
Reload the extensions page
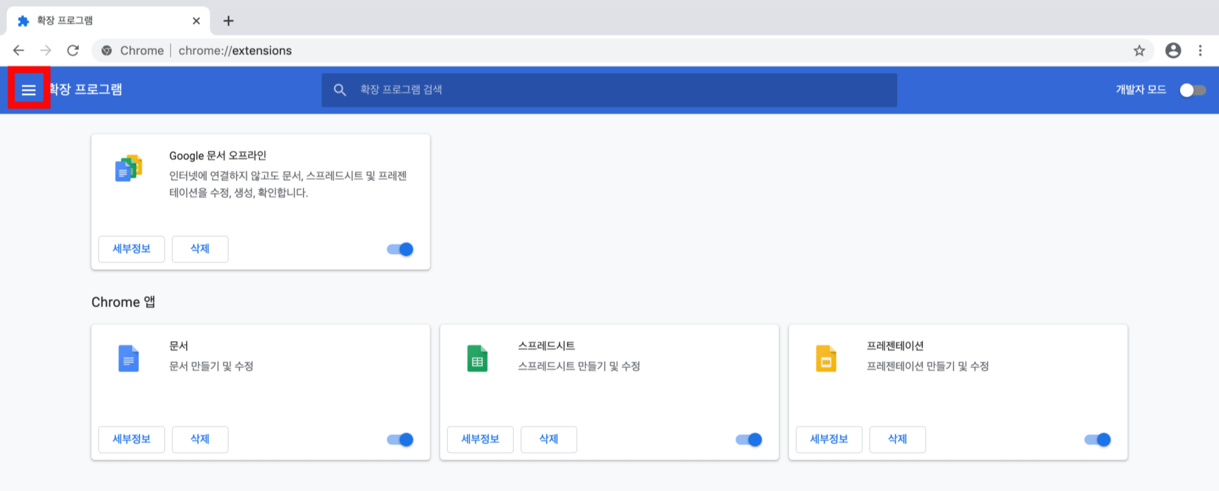(73, 51)
